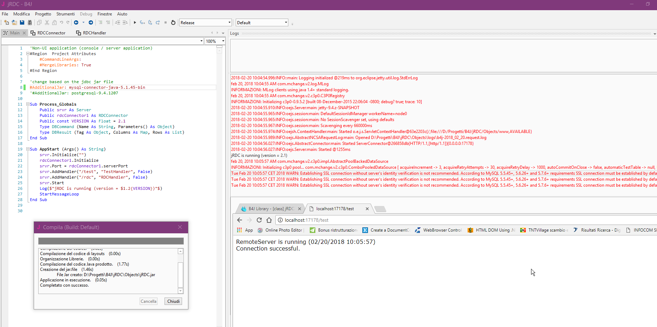This screenshot has width=657, height=327.
Task: Click the Undo arrow in the toolbar
Action: coord(61,22)
